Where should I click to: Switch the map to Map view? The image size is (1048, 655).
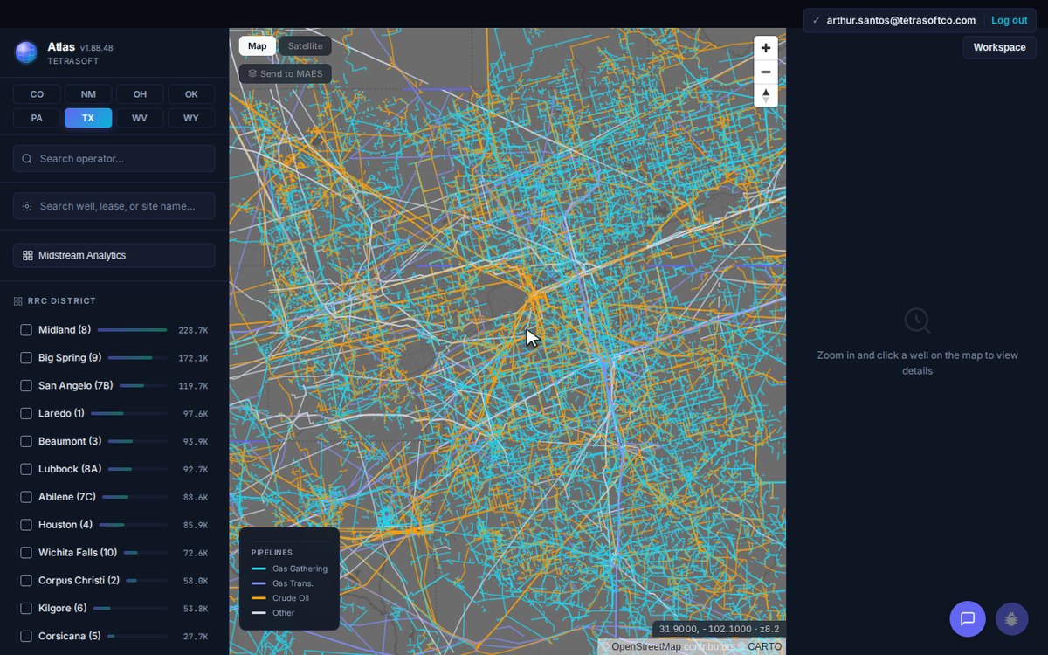click(258, 46)
